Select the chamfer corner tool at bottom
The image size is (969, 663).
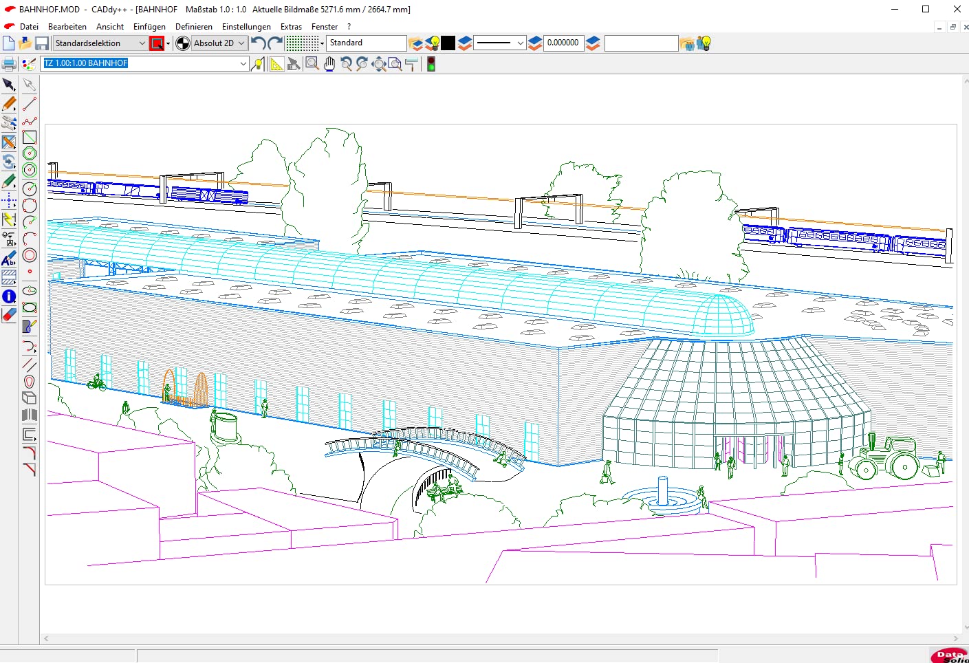pyautogui.click(x=30, y=470)
